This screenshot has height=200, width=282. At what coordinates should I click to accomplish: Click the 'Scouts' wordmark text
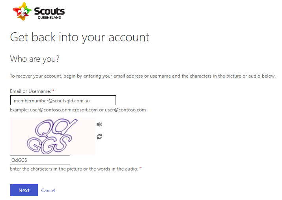coord(49,11)
